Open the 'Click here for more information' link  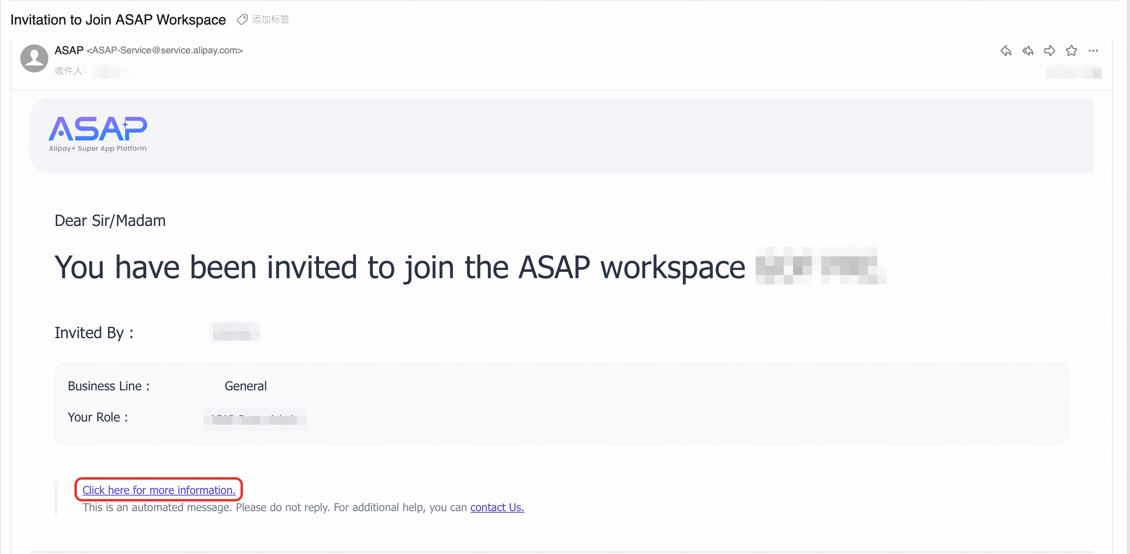(x=159, y=490)
